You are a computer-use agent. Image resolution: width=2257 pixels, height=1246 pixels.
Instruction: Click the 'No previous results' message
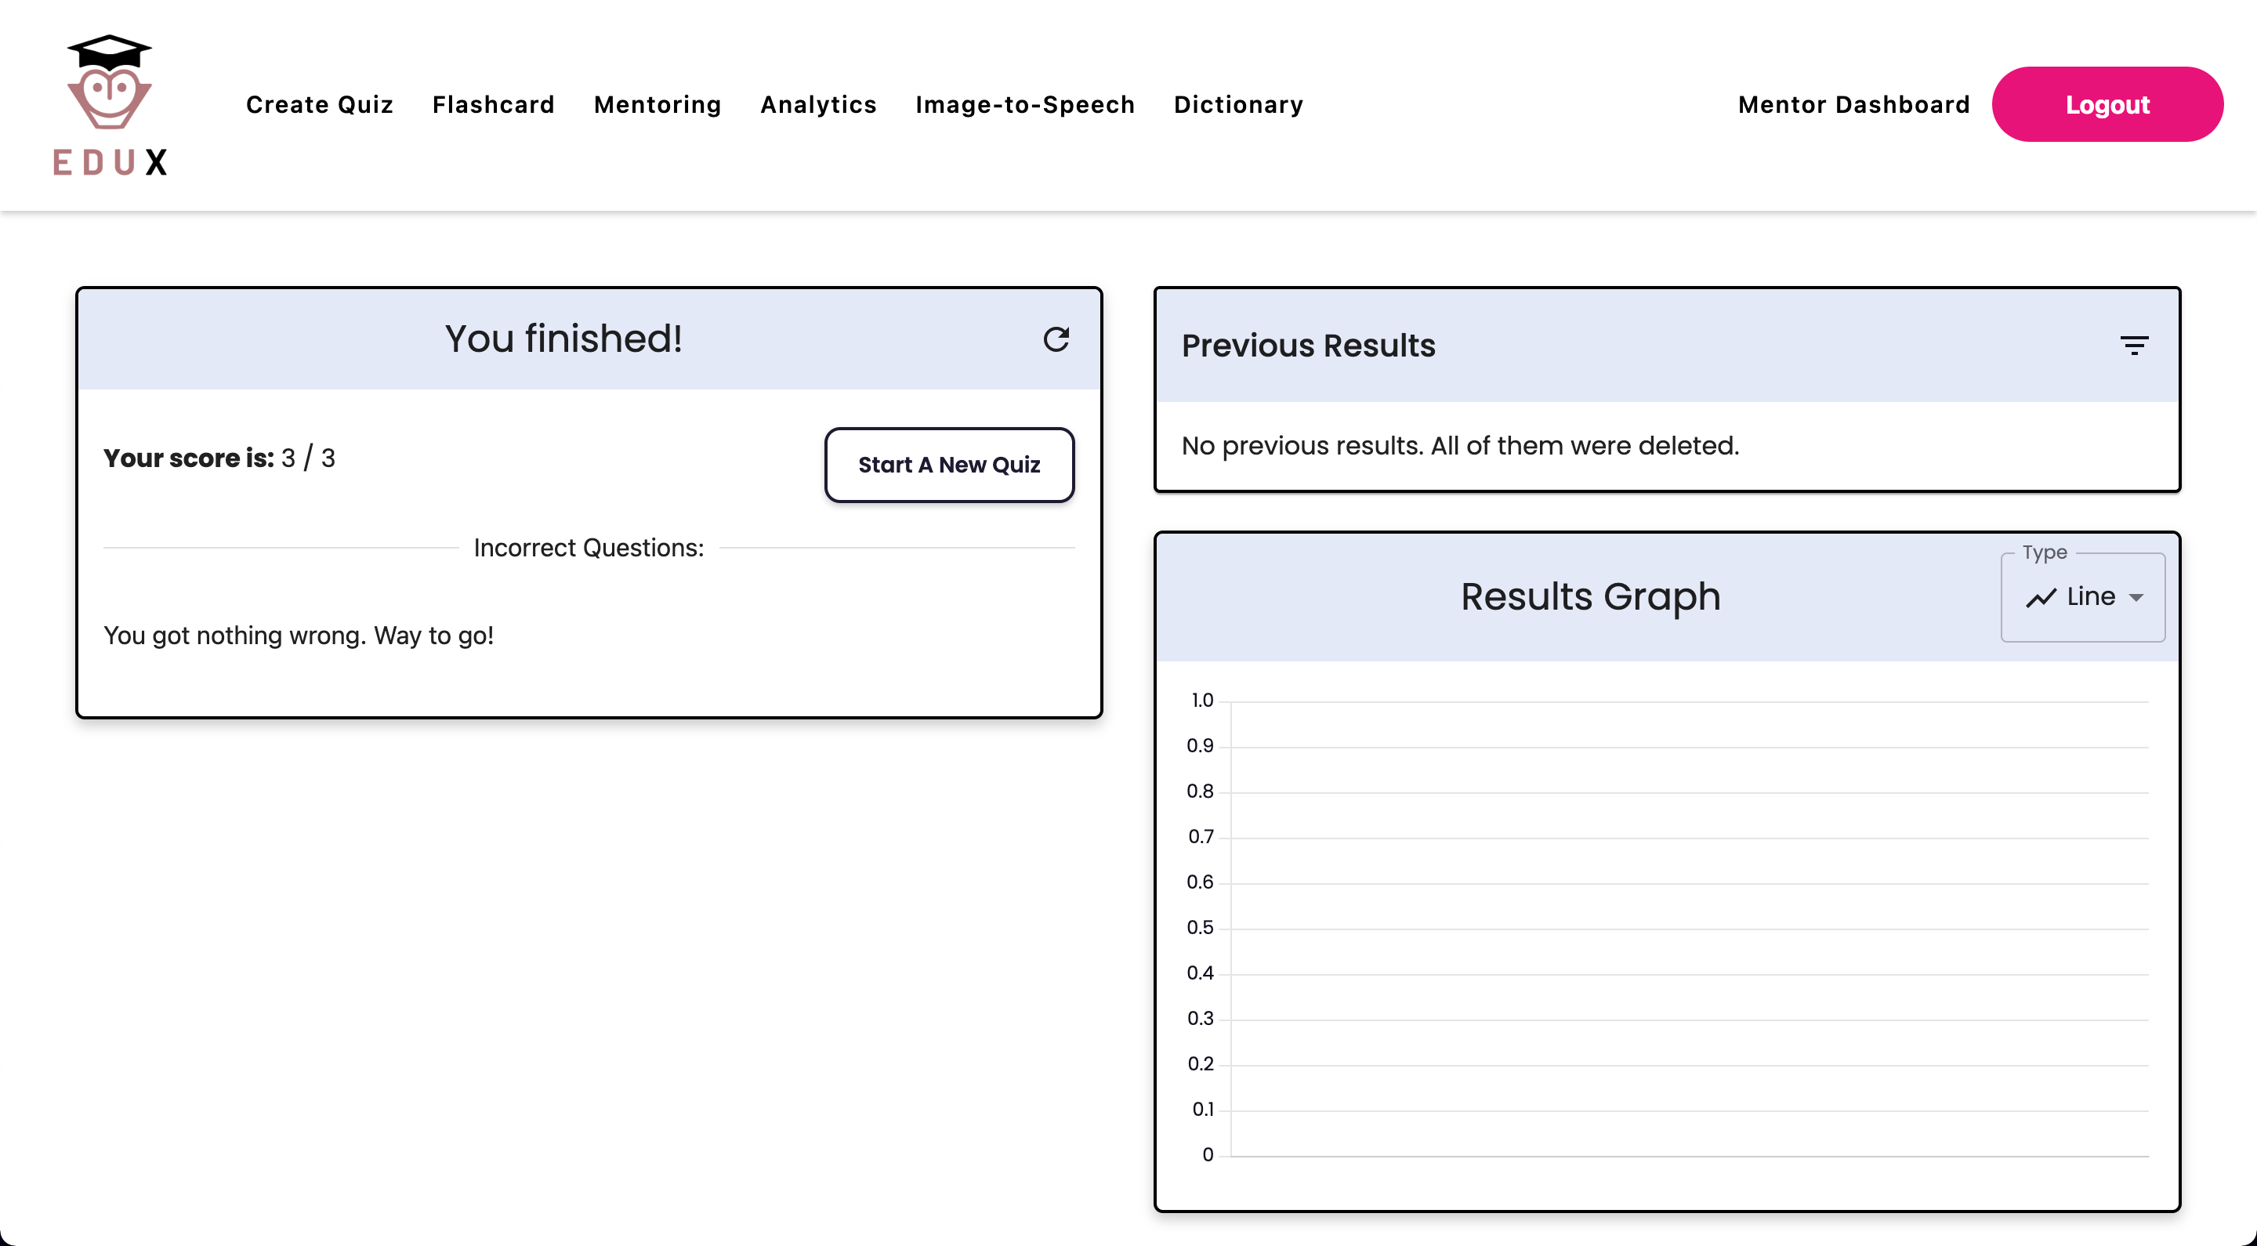pyautogui.click(x=1460, y=445)
